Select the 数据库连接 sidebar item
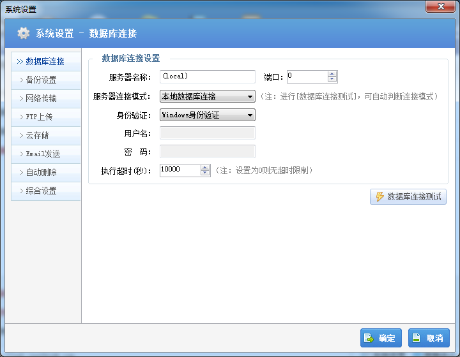460x357 pixels. 45,62
